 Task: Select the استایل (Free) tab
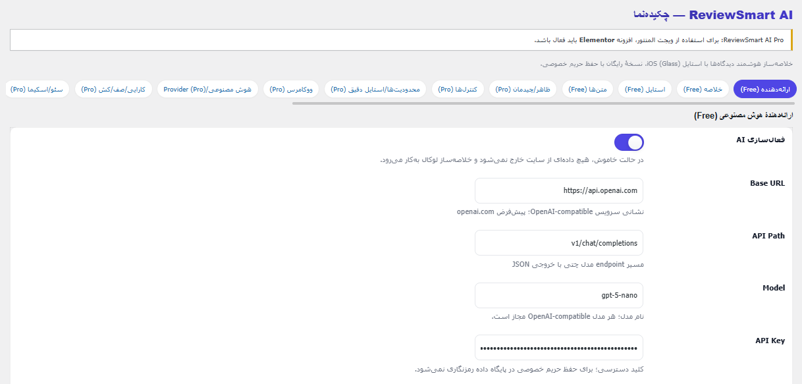point(645,89)
